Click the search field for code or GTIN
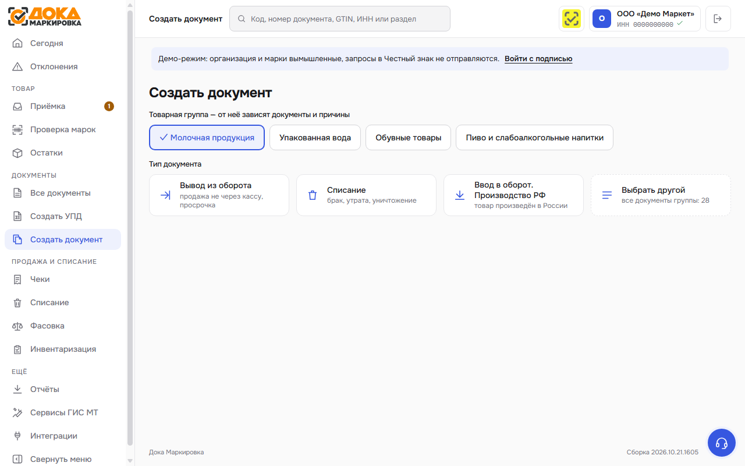The width and height of the screenshot is (745, 466). (340, 19)
